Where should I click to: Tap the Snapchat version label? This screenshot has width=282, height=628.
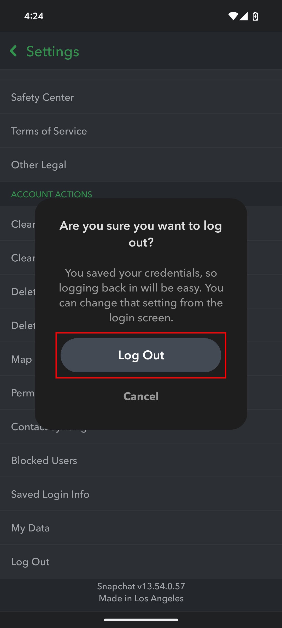click(x=141, y=586)
